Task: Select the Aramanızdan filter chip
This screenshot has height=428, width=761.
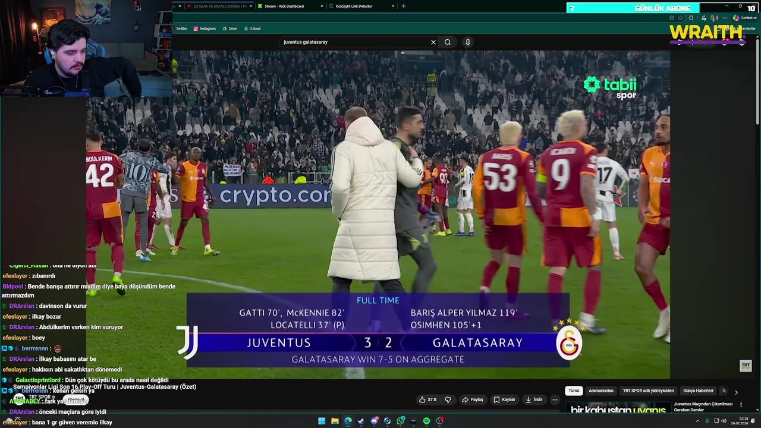Action: [601, 391]
